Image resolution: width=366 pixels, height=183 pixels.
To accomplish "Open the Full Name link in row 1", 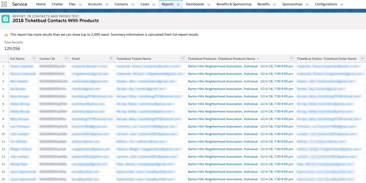I will (22, 66).
